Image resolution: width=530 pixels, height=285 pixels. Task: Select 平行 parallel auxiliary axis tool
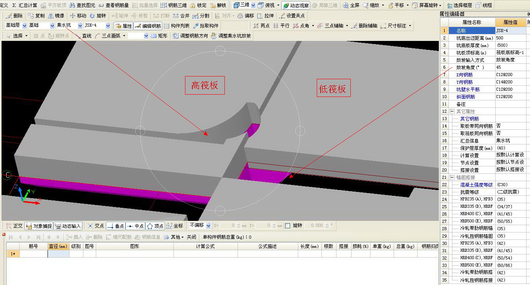point(281,26)
